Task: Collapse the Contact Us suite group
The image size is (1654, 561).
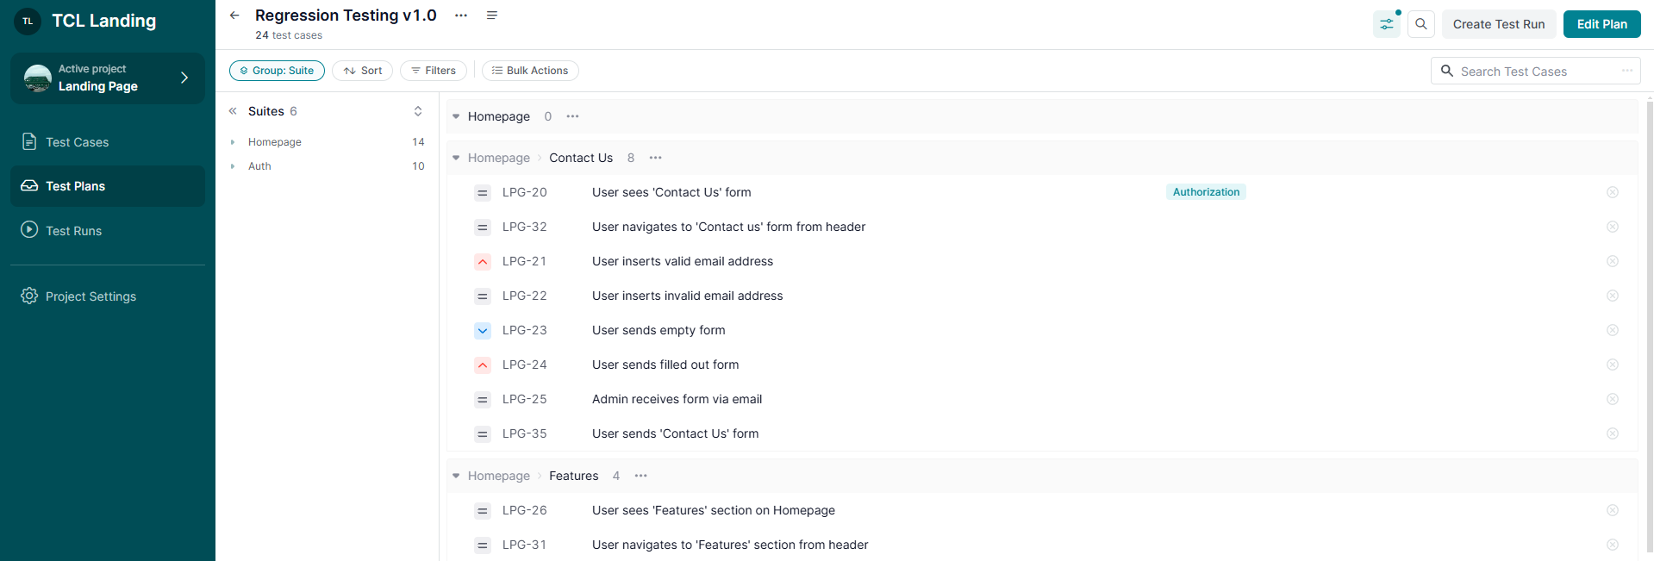Action: click(x=456, y=158)
